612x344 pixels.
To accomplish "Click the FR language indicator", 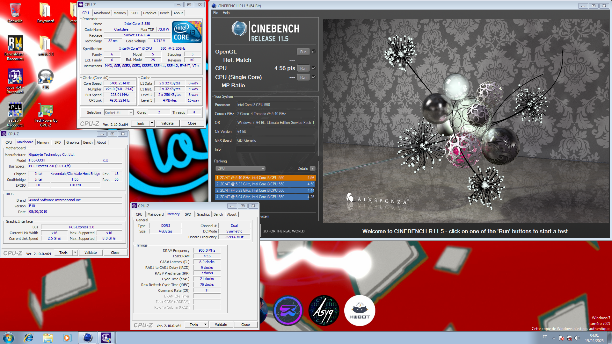I will [545, 337].
